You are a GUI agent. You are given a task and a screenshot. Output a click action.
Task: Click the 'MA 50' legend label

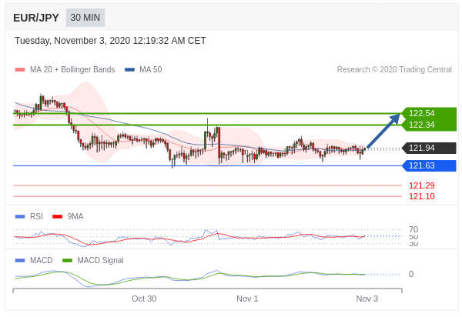[151, 69]
